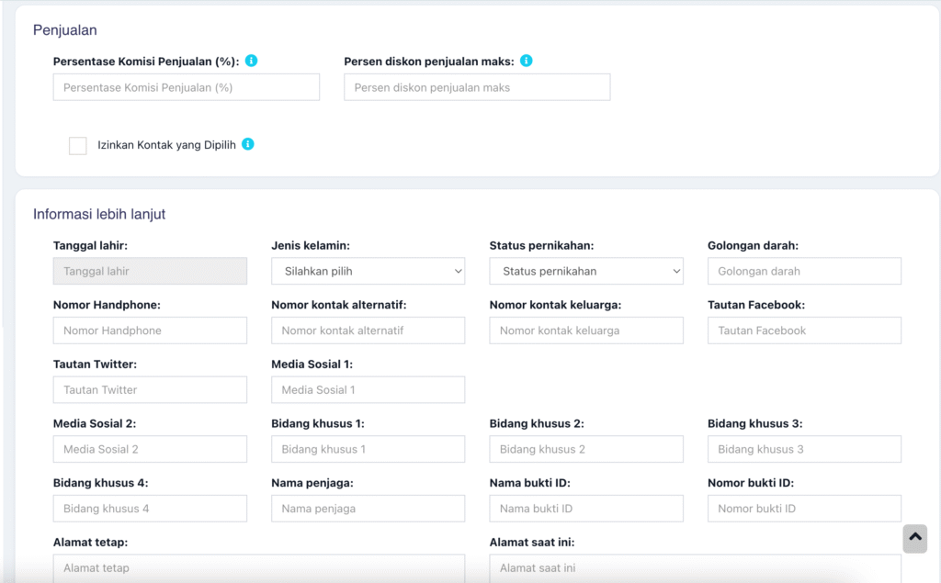The image size is (941, 583).
Task: Select the Nama penjaga text field
Action: pos(368,509)
